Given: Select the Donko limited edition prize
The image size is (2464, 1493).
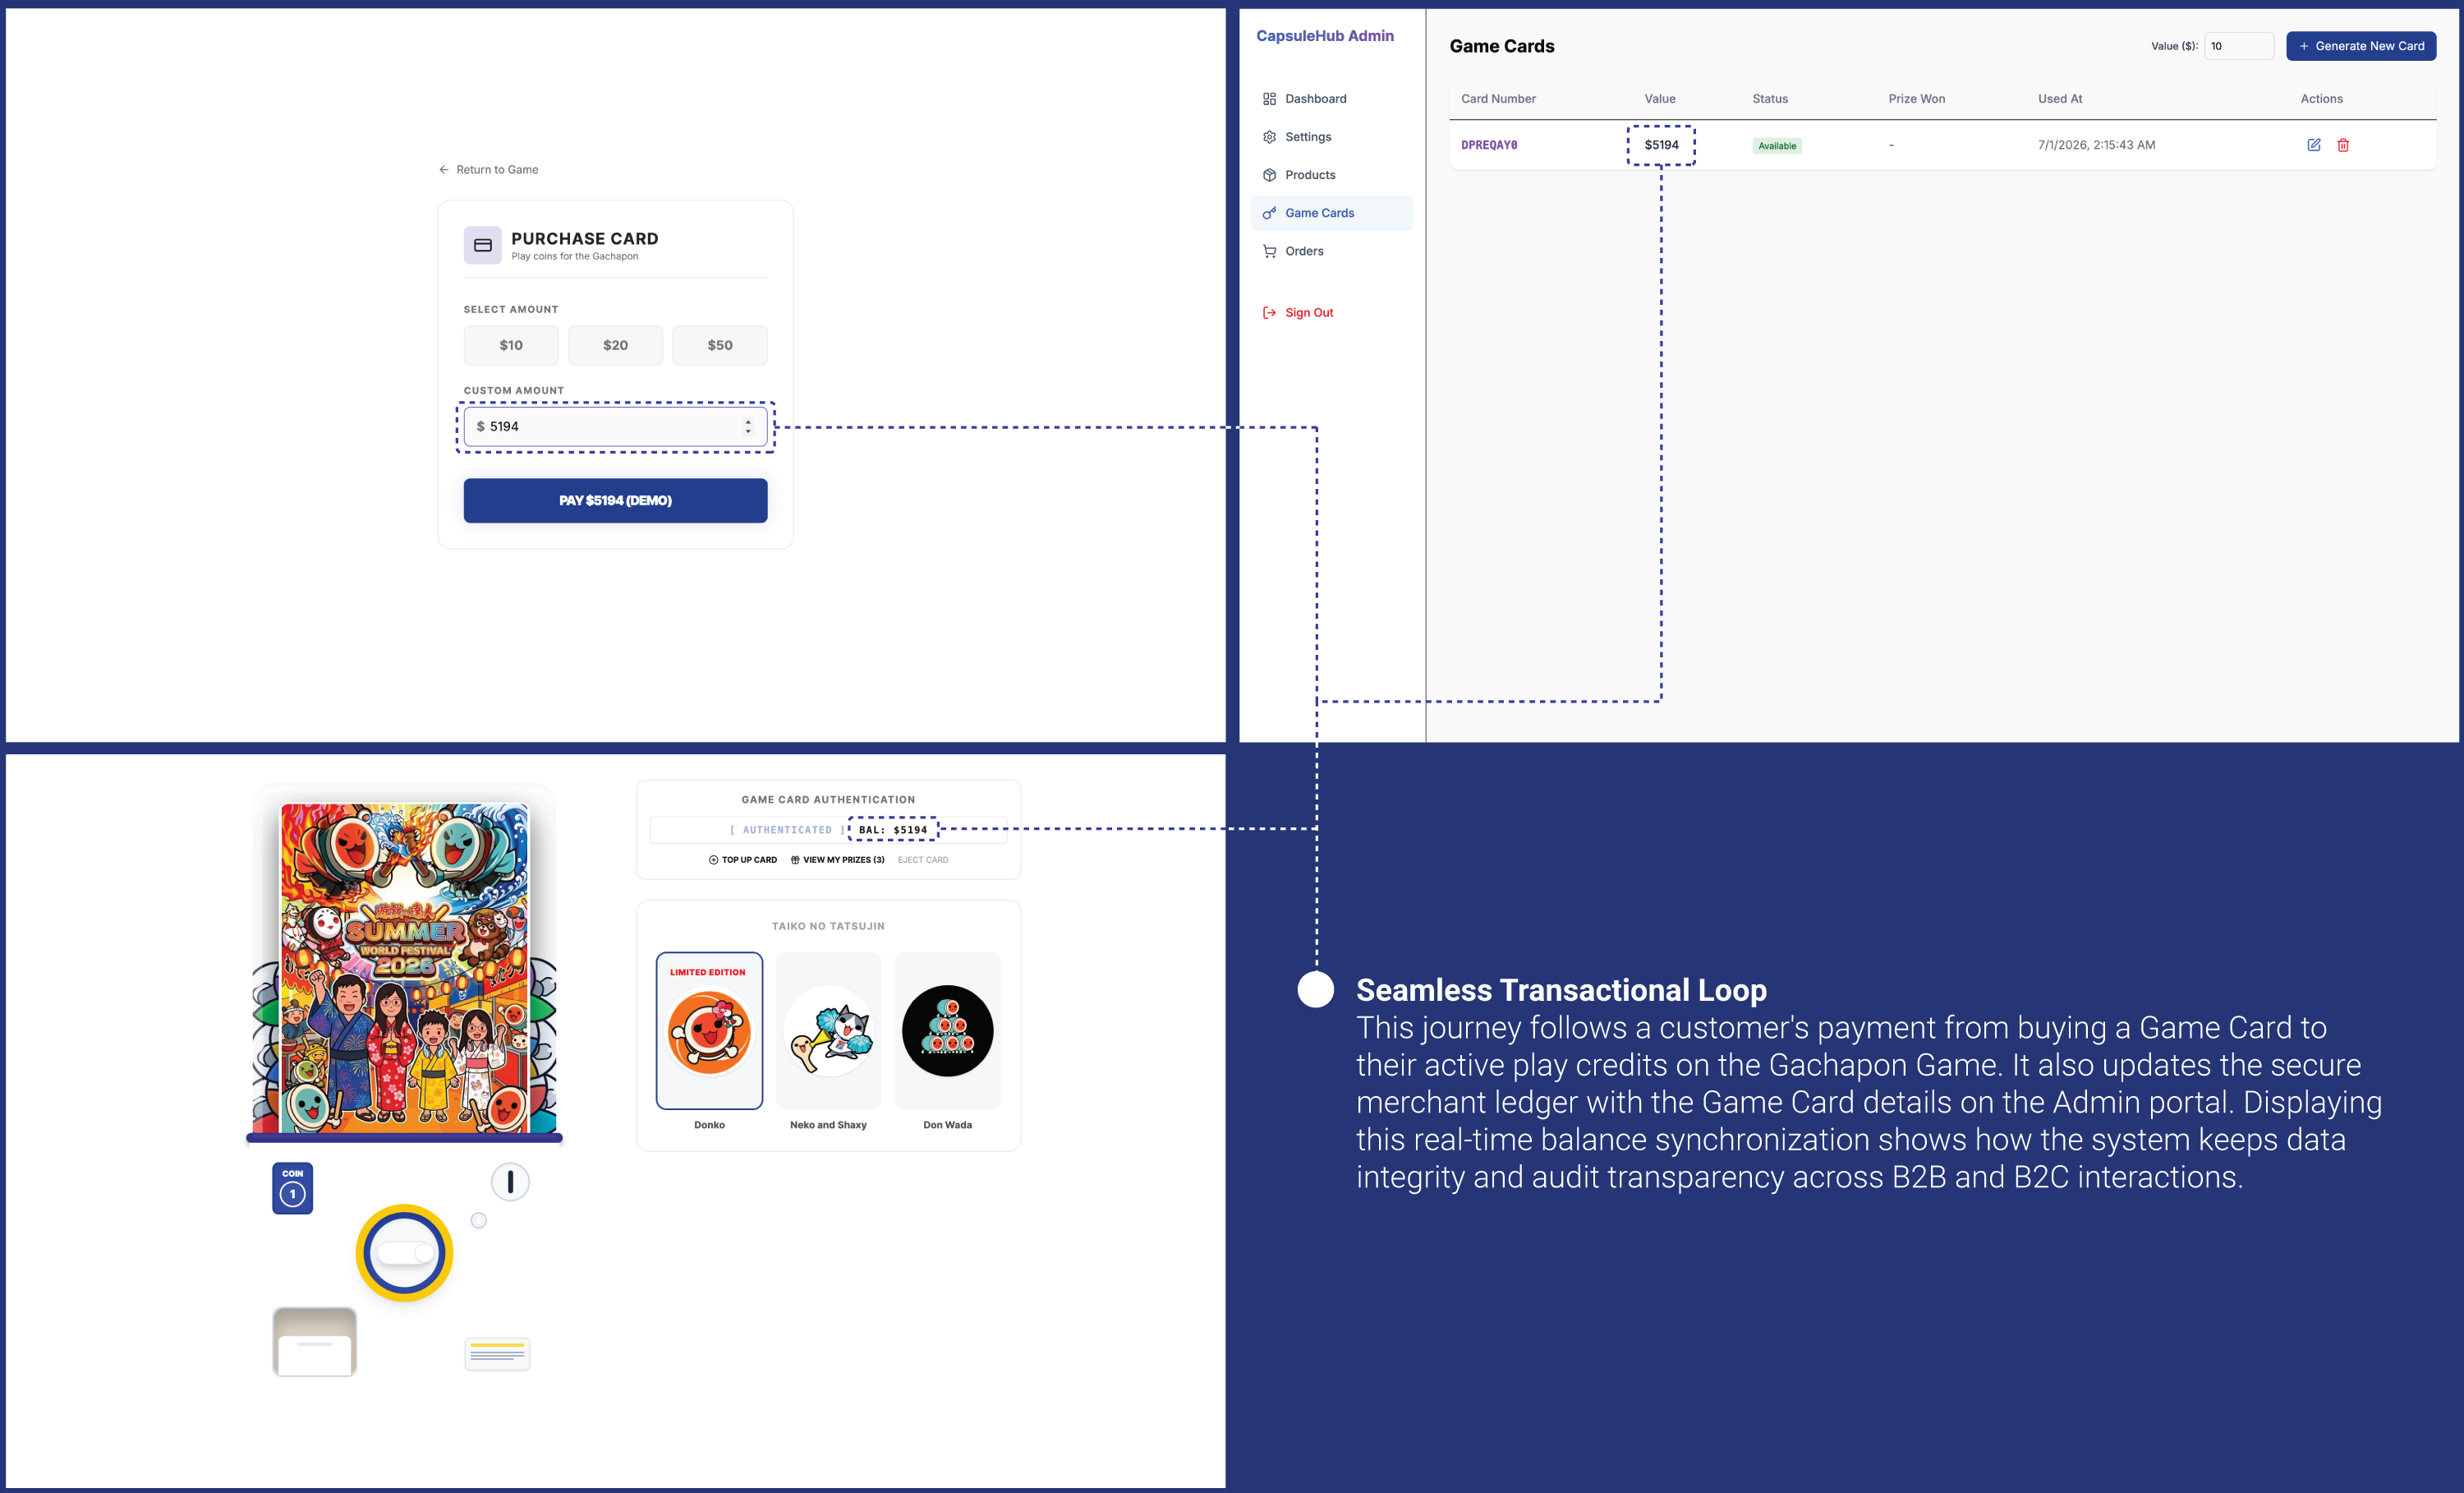Looking at the screenshot, I should click(709, 1030).
